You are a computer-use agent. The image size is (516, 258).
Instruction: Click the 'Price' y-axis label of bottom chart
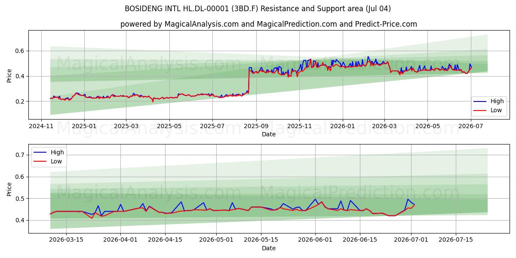tap(9, 189)
